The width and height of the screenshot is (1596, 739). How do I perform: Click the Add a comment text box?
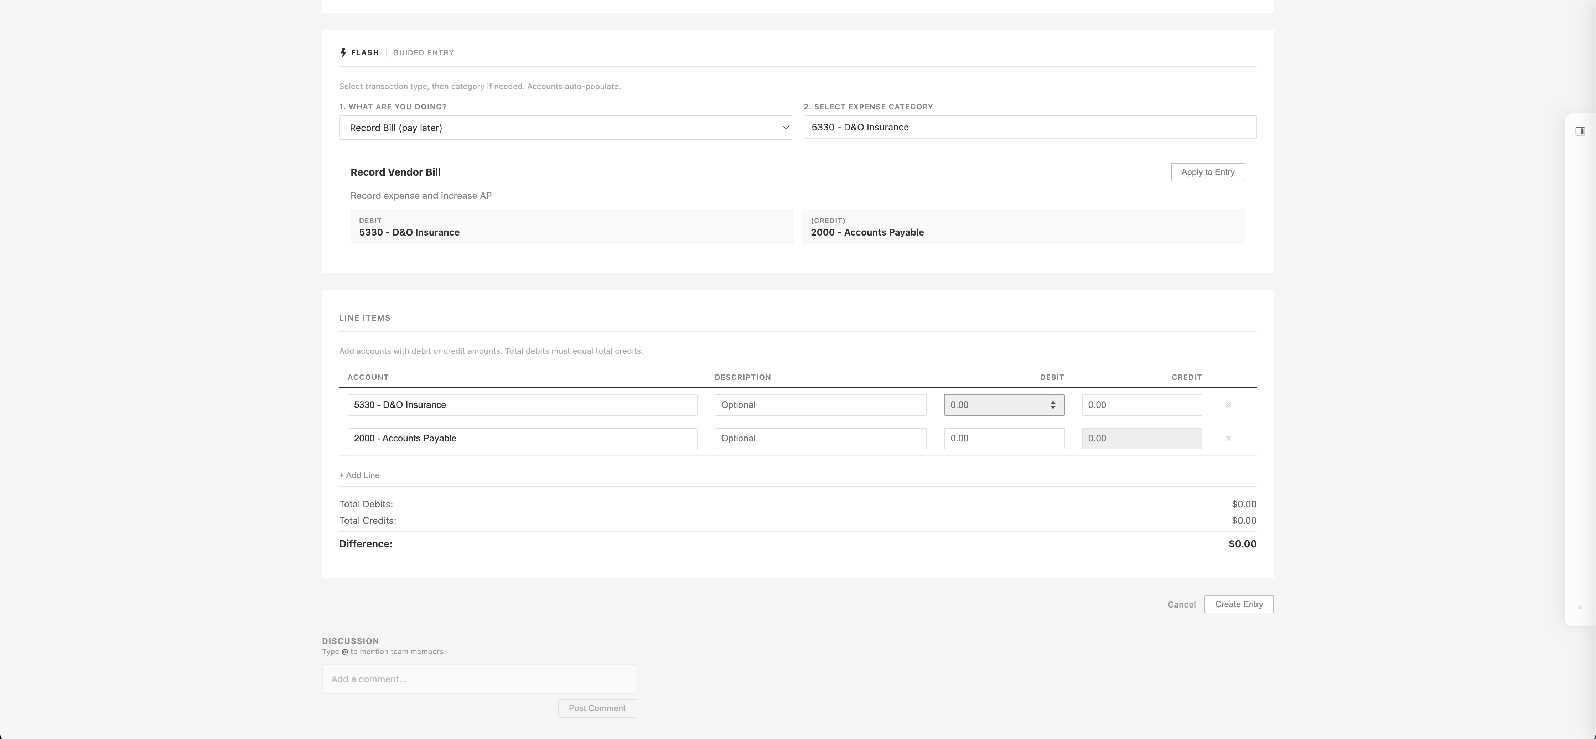tap(478, 679)
